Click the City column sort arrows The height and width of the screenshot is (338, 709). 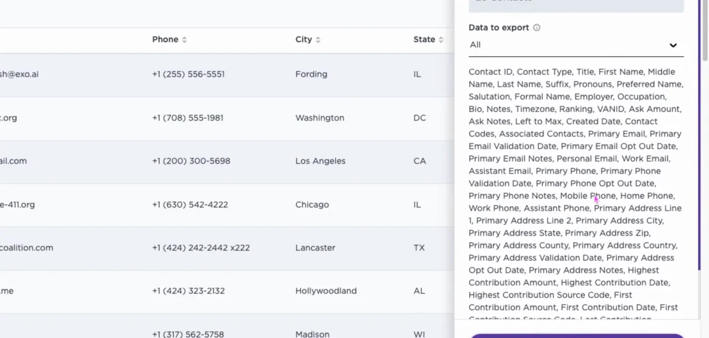pos(318,40)
